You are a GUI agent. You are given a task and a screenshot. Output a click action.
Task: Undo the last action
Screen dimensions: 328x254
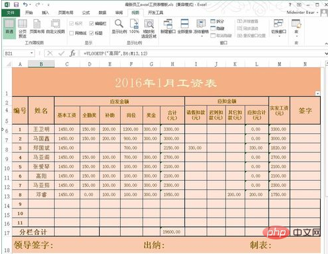26,5
